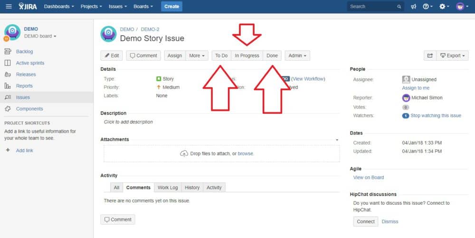
Task: Switch to the All activity tab
Action: coord(117,187)
